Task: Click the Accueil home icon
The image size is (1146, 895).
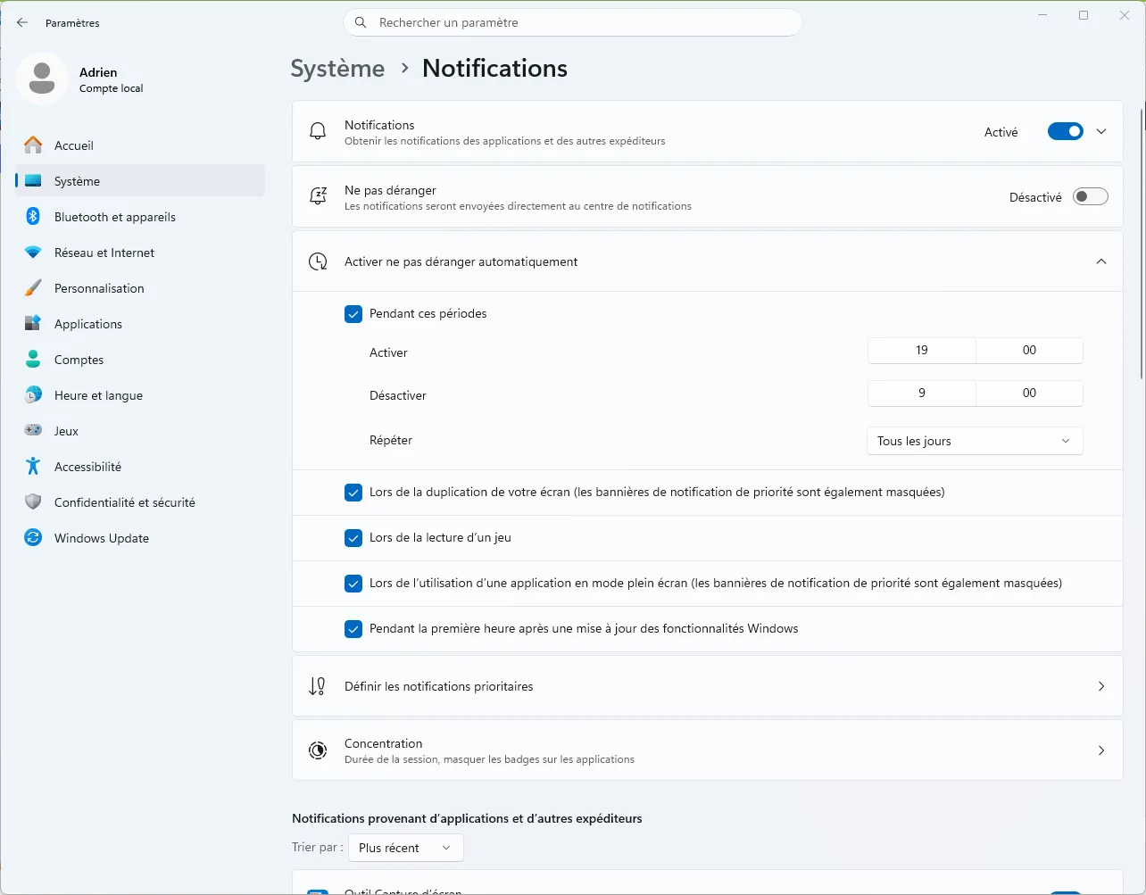Action: point(33,145)
